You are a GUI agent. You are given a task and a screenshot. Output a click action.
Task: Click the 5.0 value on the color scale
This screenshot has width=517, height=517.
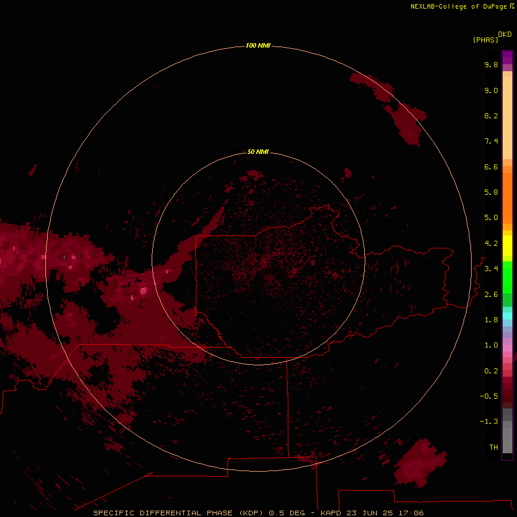[491, 218]
